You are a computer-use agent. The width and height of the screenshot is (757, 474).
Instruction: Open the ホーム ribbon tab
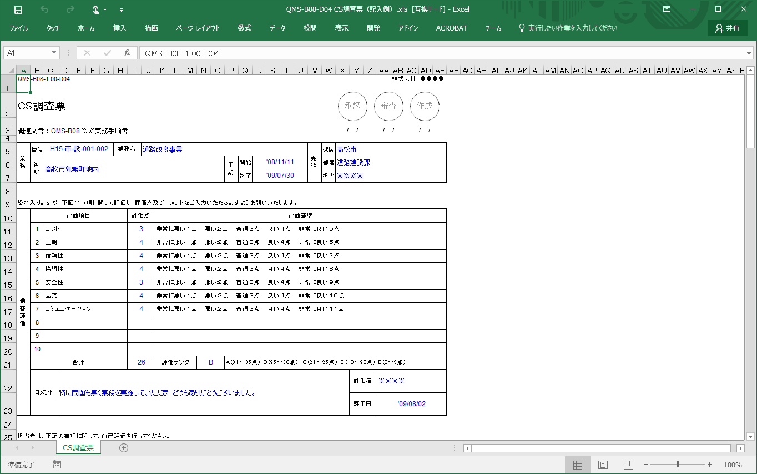click(x=86, y=28)
